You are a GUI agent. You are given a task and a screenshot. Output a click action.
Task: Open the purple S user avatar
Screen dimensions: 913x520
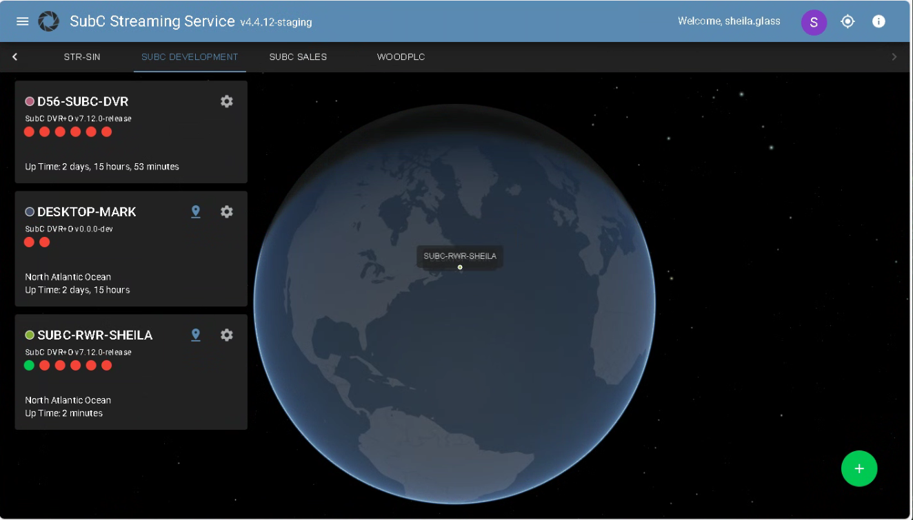[x=814, y=22]
